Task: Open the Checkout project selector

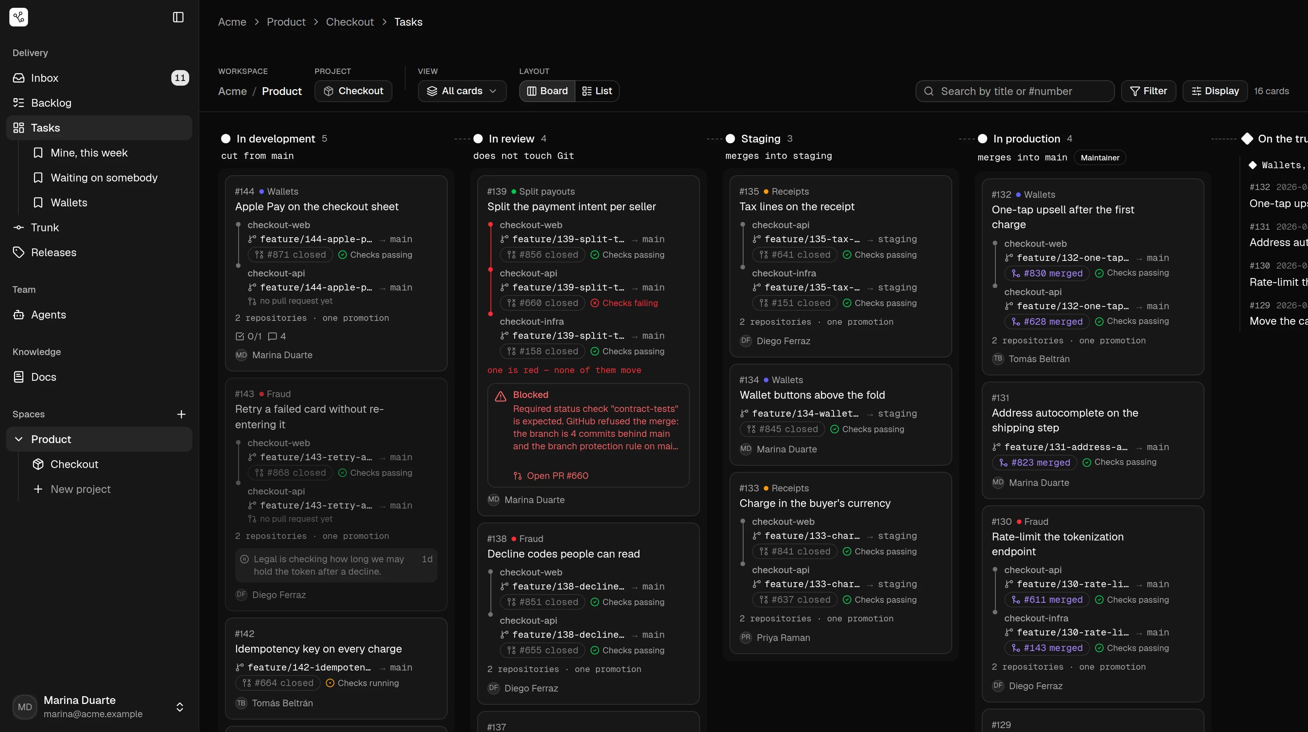Action: (x=353, y=91)
